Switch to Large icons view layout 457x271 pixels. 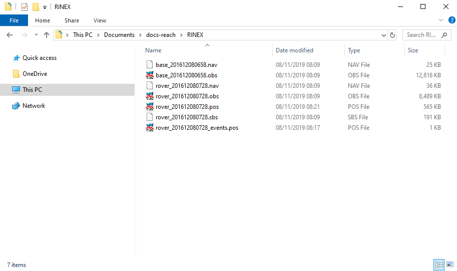click(450, 265)
